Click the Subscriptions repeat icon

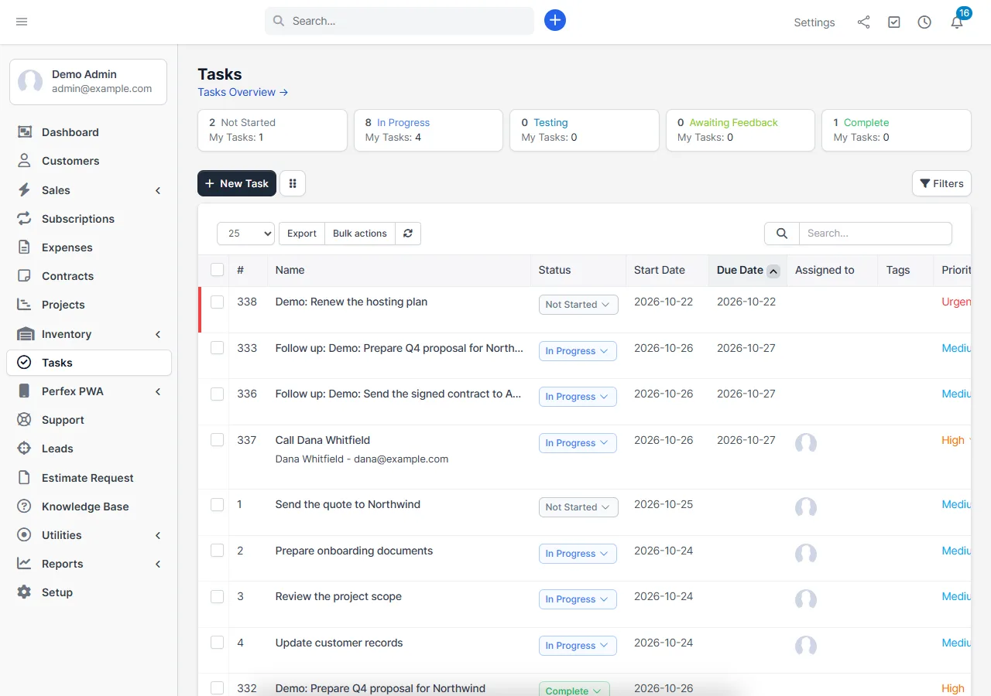coord(25,219)
